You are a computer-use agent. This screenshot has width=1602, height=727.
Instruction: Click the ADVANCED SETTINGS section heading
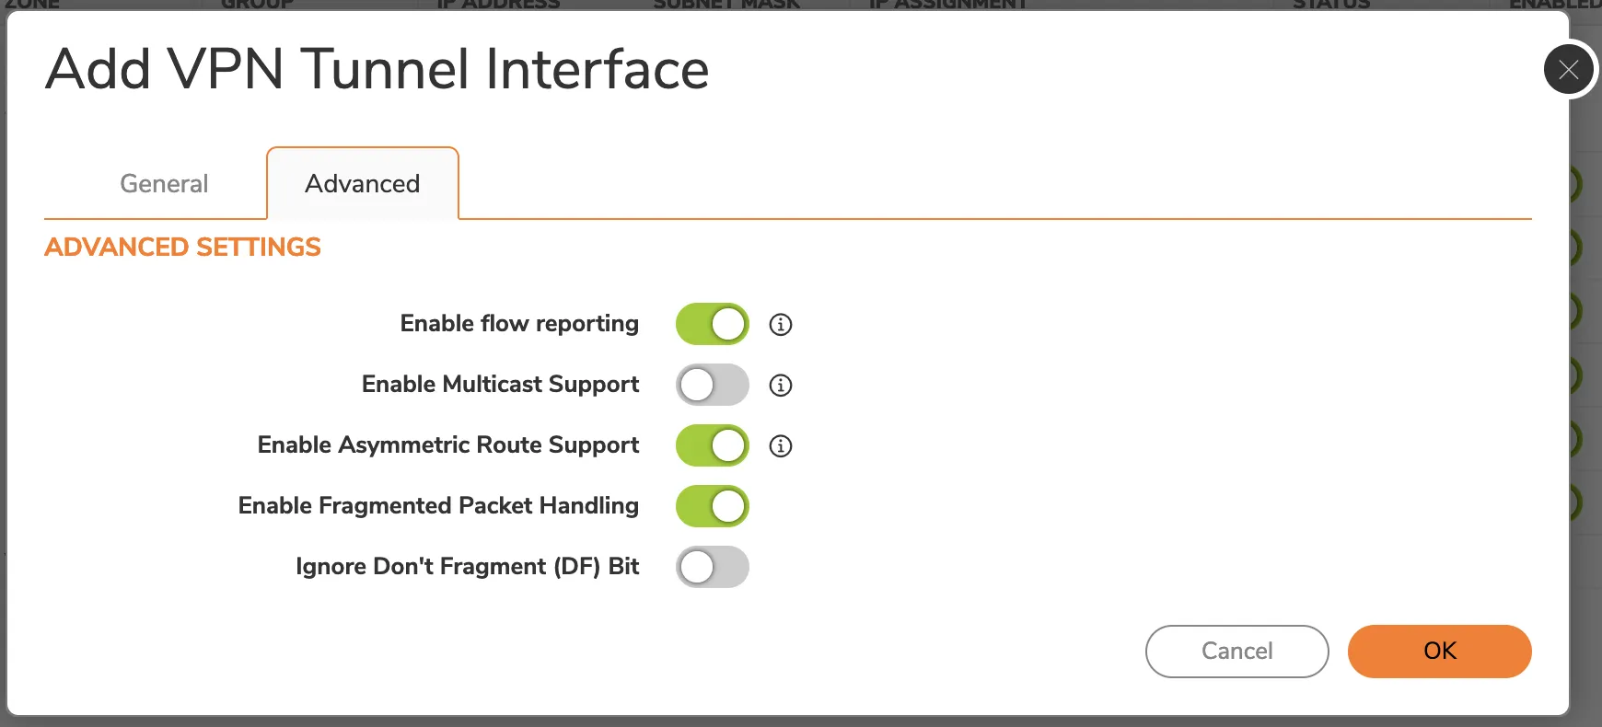click(182, 247)
